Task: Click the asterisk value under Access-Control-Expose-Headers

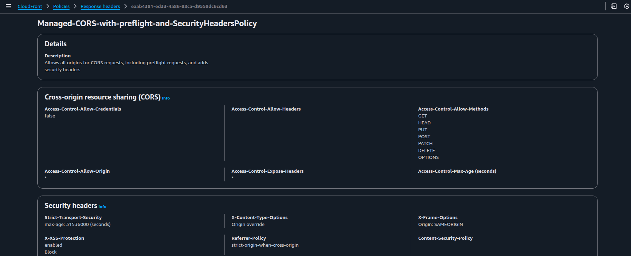Action: coord(232,178)
